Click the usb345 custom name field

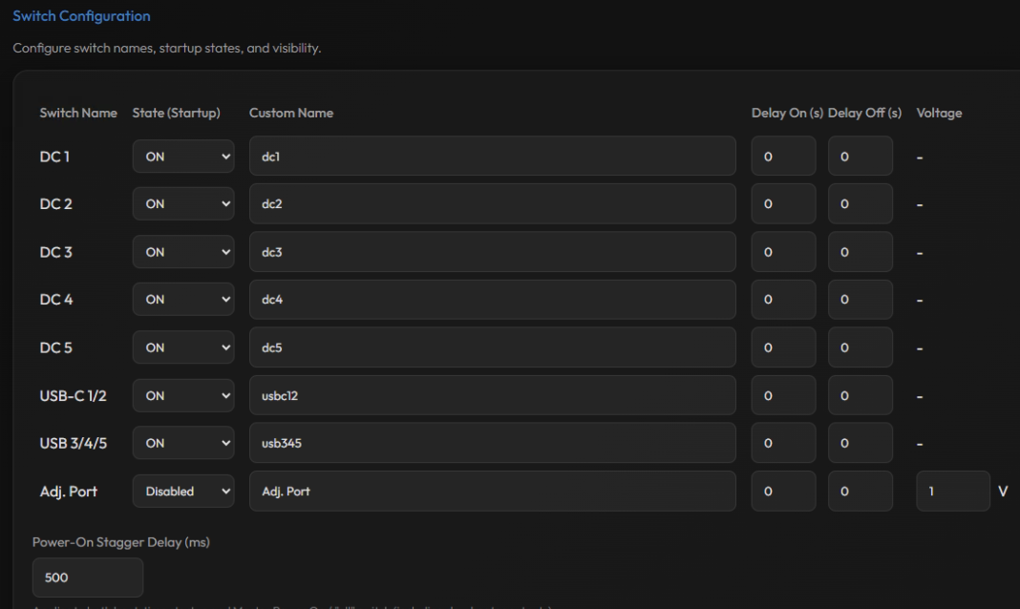tap(493, 443)
